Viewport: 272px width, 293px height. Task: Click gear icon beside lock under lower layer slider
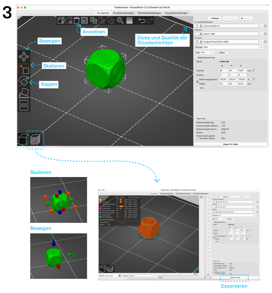210,277
